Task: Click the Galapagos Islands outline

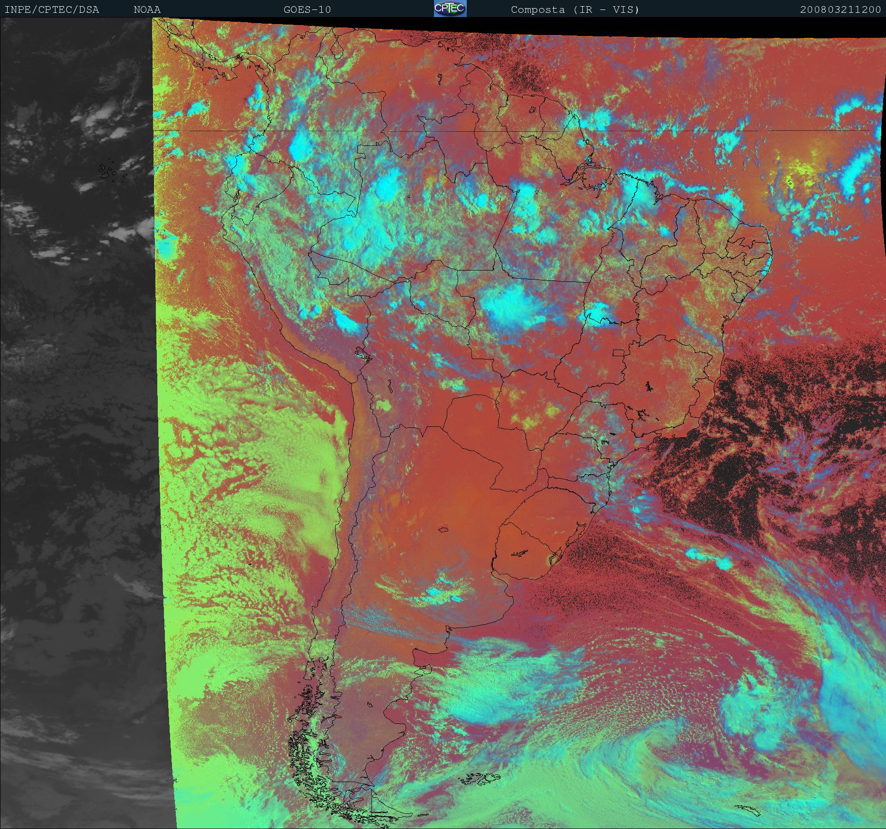Action: pyautogui.click(x=110, y=171)
